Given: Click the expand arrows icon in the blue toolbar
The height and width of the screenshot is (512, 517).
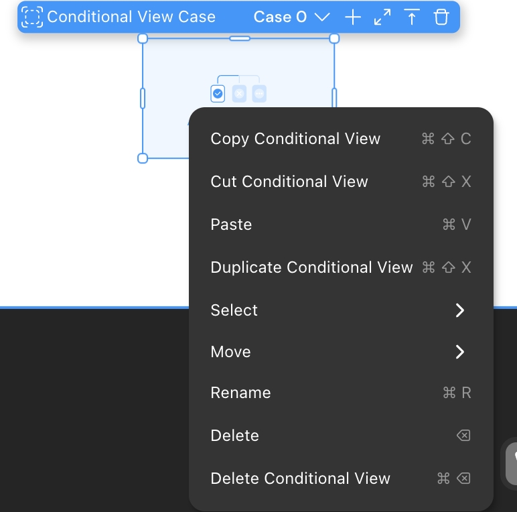Looking at the screenshot, I should tap(382, 17).
